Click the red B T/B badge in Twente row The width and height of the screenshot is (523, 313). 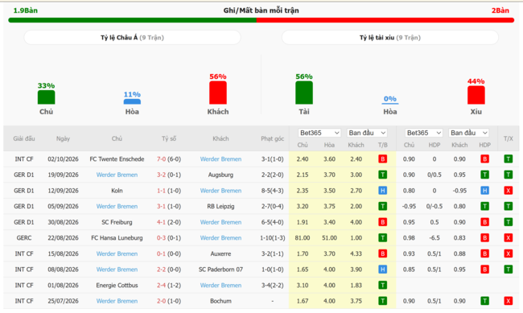[382, 159]
